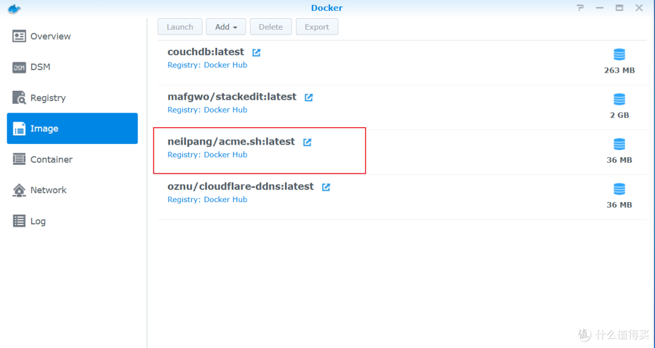The image size is (655, 348).
Task: Maximize the Docker window
Action: coord(619,8)
